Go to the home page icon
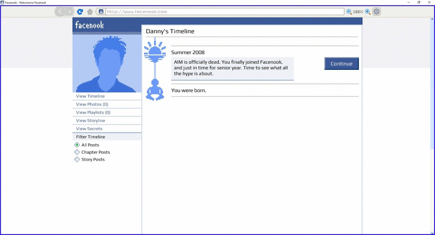 tap(90, 12)
